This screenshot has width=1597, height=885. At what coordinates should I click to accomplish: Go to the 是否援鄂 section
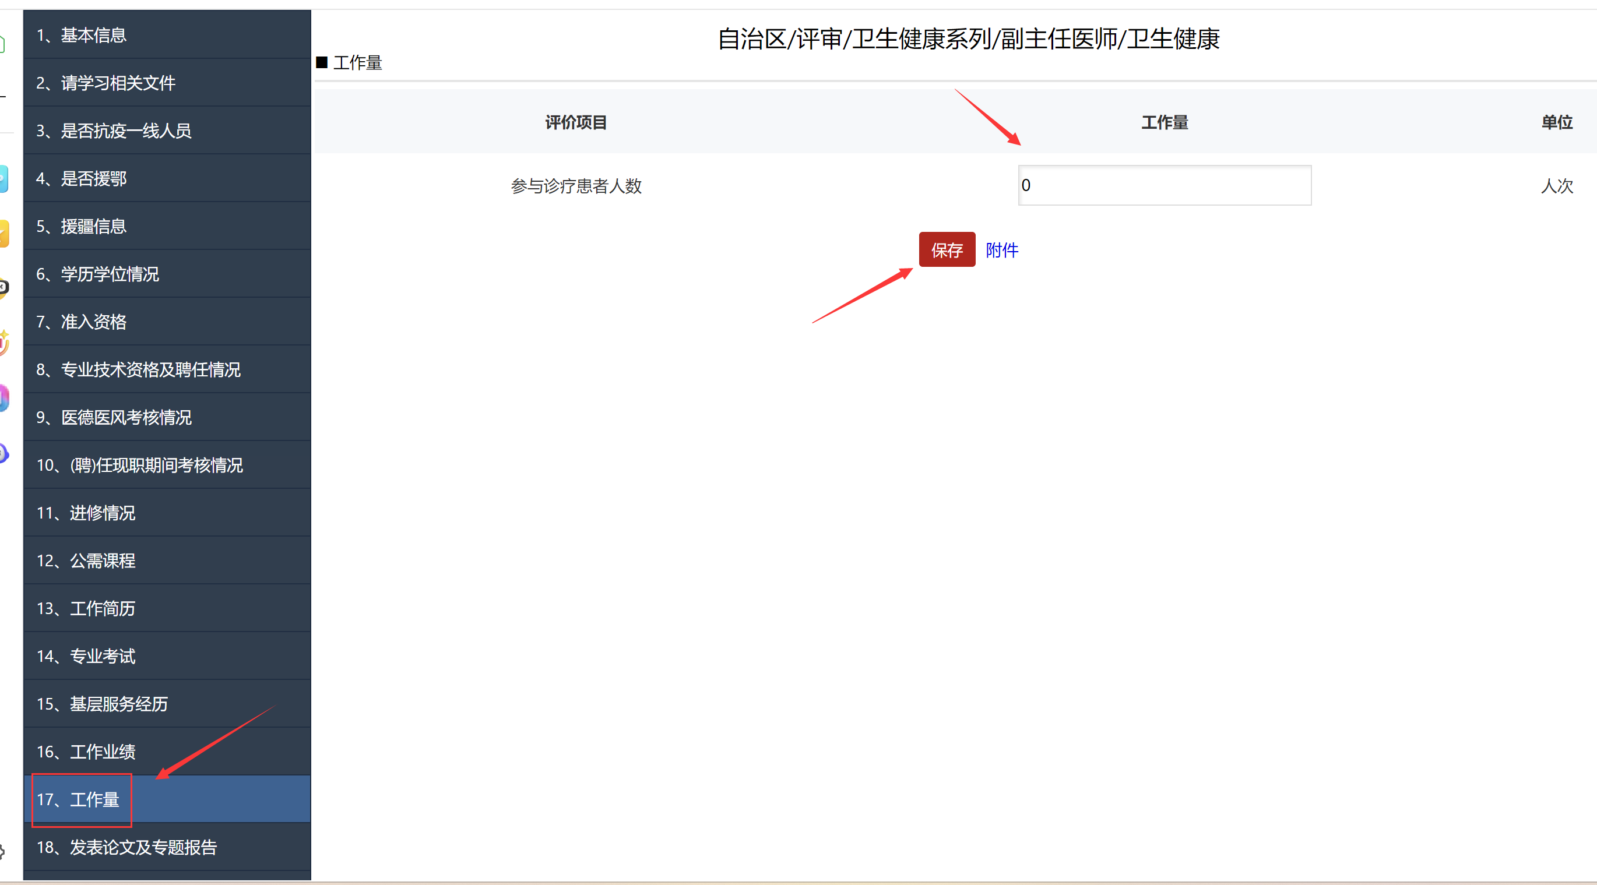[x=167, y=178]
